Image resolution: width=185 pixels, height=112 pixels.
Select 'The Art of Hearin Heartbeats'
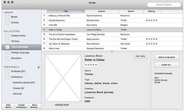click(x=62, y=34)
